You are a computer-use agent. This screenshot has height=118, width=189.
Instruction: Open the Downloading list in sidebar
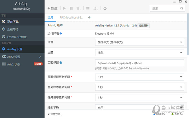[22, 22]
